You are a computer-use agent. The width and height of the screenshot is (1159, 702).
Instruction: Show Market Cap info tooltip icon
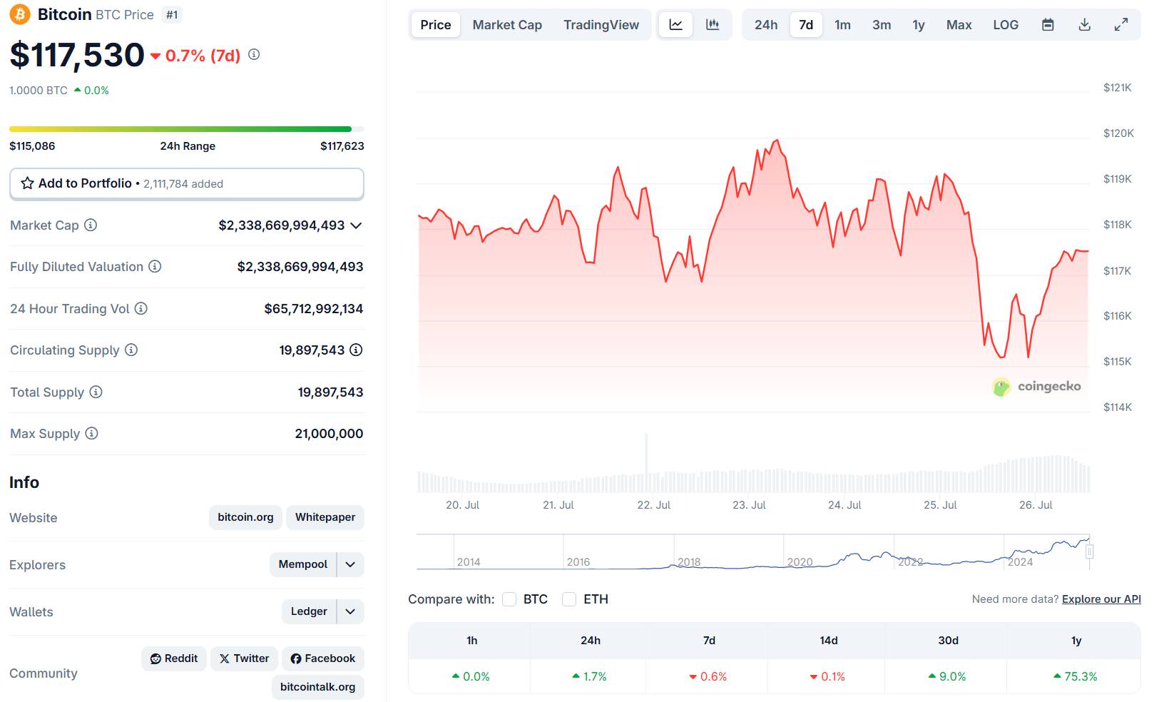tap(91, 225)
